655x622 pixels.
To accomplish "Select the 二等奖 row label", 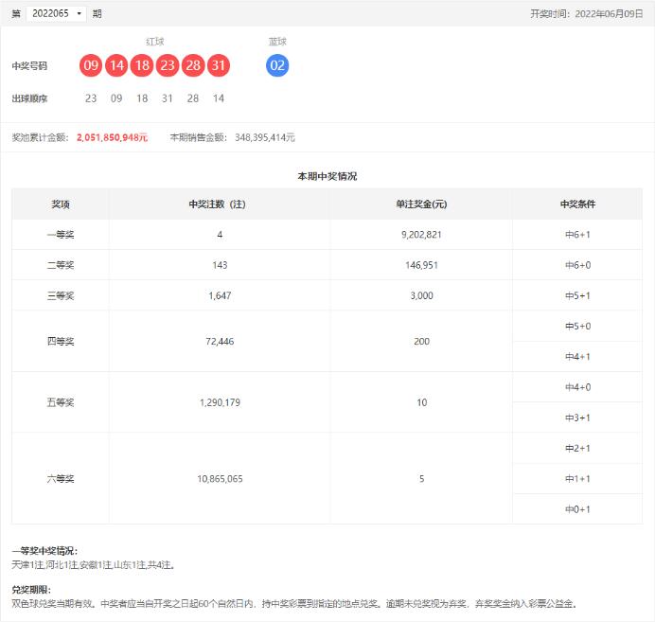I will [x=61, y=265].
